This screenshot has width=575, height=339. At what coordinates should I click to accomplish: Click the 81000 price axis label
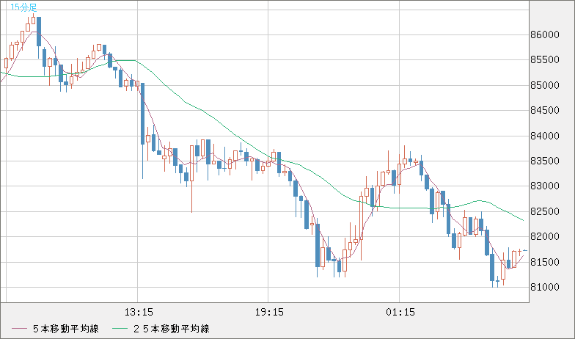click(545, 288)
